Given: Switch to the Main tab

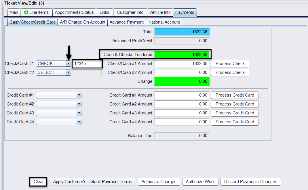Looking at the screenshot, I should (x=14, y=12).
